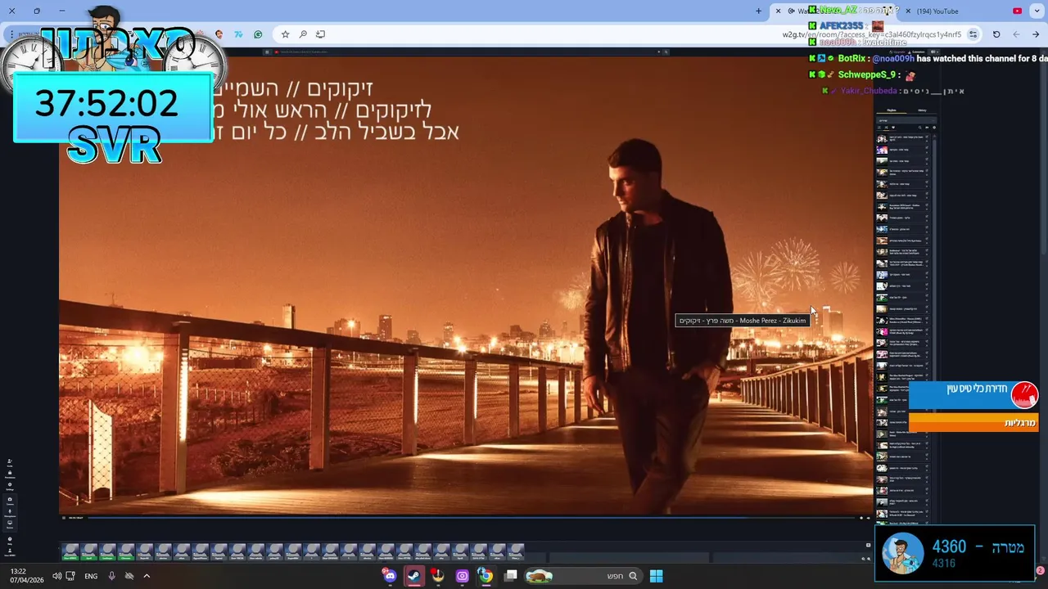Click the microphone icon in system tray
The height and width of the screenshot is (589, 1048).
(x=111, y=576)
